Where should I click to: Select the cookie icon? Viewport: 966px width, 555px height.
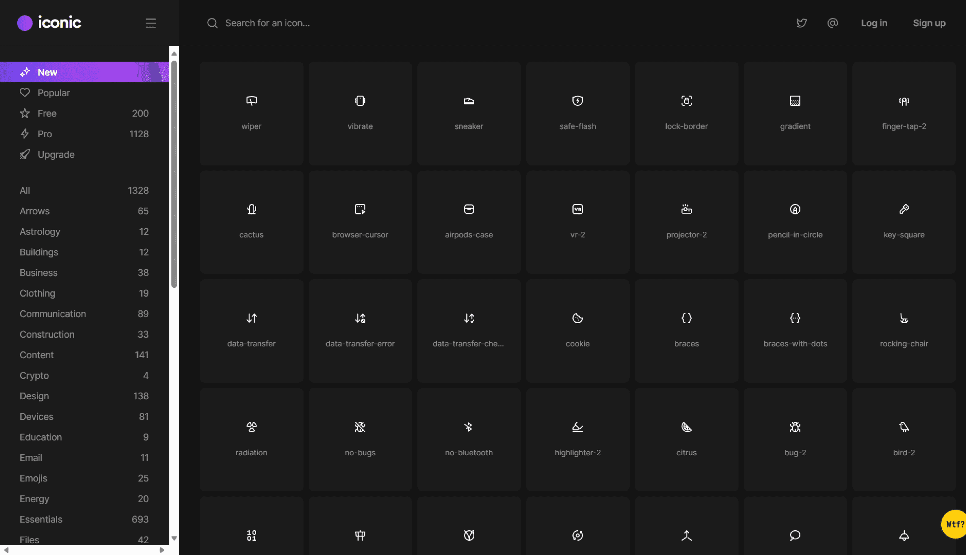[x=577, y=331]
